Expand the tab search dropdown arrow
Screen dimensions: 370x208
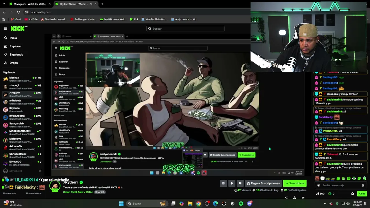click(4, 4)
